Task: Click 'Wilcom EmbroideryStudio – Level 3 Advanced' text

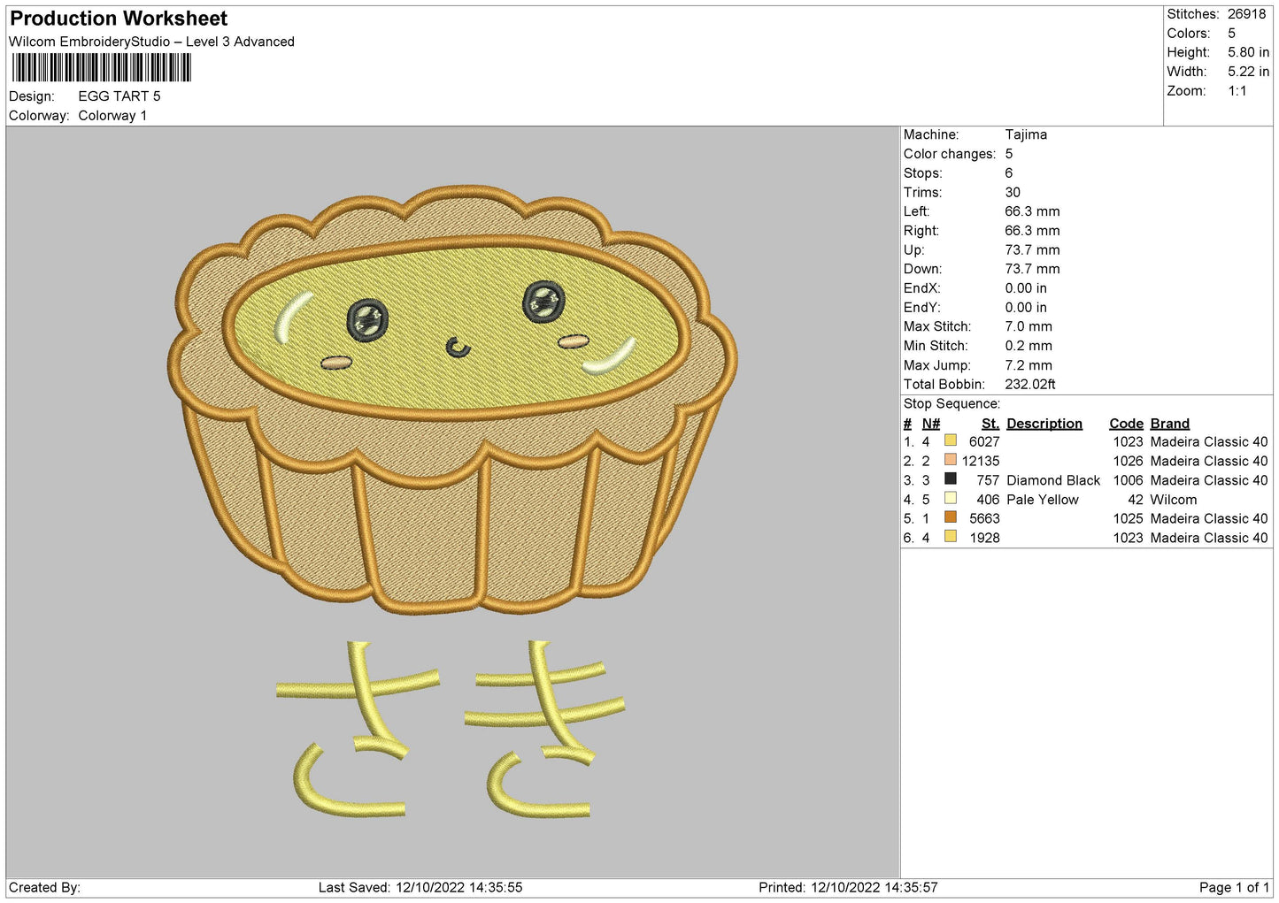Action: pyautogui.click(x=151, y=42)
